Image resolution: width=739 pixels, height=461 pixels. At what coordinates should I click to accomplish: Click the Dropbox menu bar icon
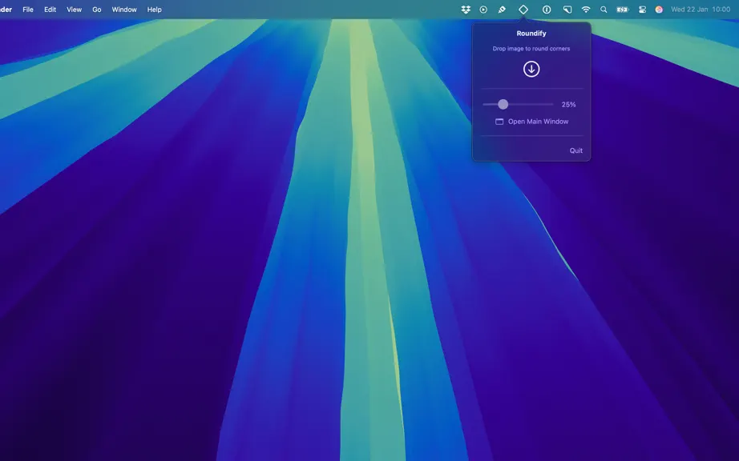[x=466, y=10]
